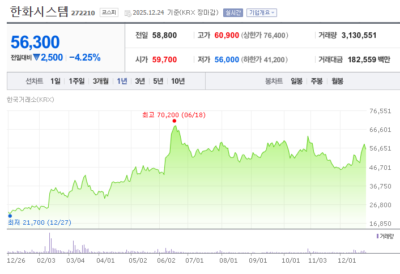Select the 10년 line chart tab
The image size is (400, 274).
click(178, 81)
